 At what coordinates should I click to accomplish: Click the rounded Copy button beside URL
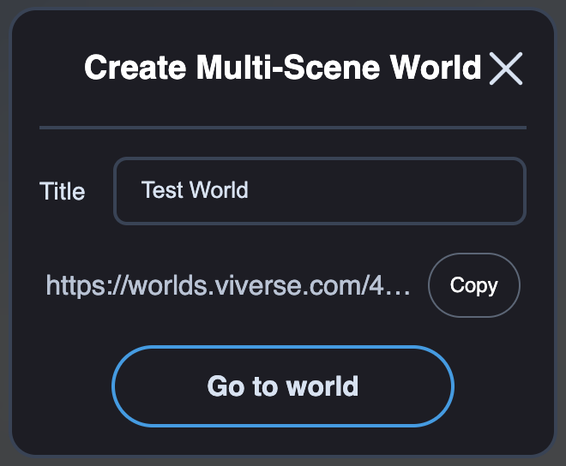(x=473, y=285)
